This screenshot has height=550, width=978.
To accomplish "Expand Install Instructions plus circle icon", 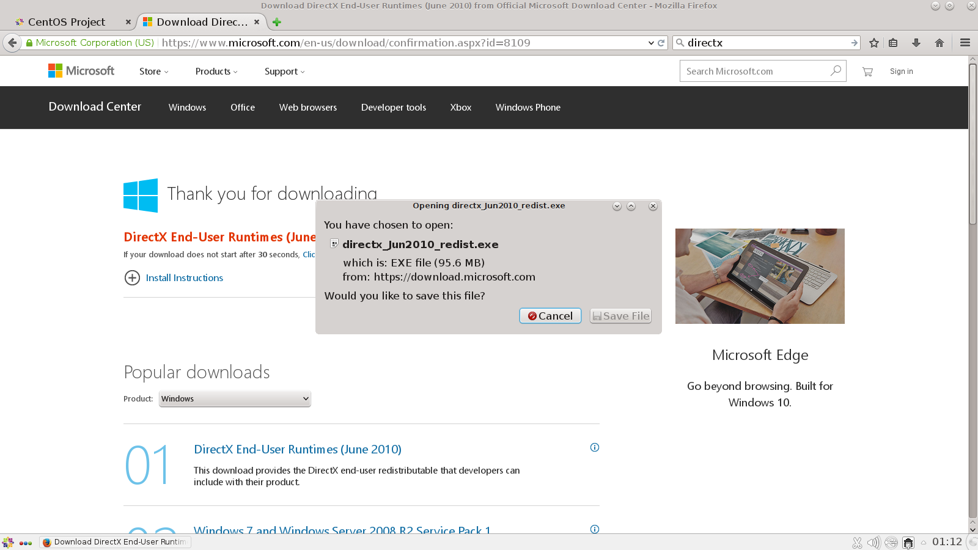I will click(x=132, y=278).
